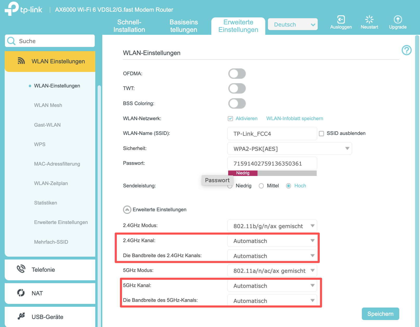The image size is (420, 327).
Task: Open Statistiken sidebar item
Action: (x=45, y=203)
